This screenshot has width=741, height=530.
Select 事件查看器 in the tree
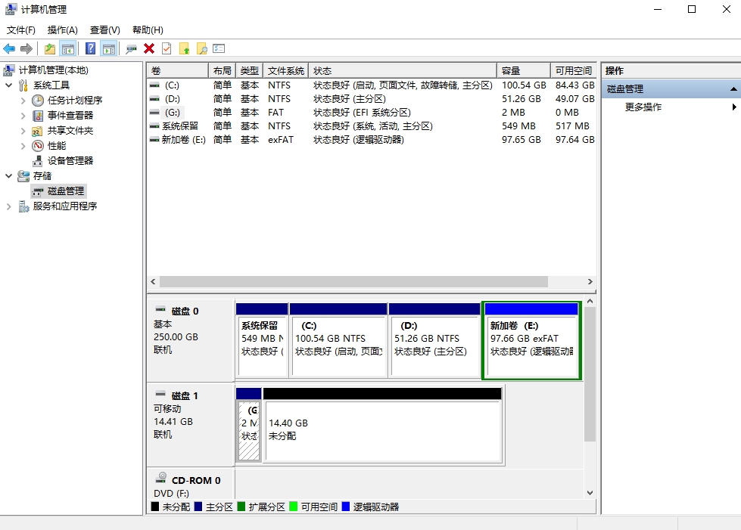[70, 115]
